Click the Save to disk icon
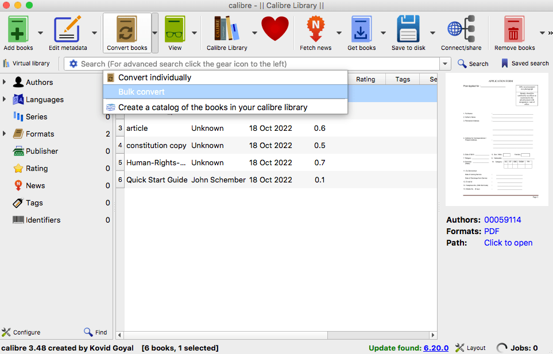The image size is (553, 354). [408, 29]
